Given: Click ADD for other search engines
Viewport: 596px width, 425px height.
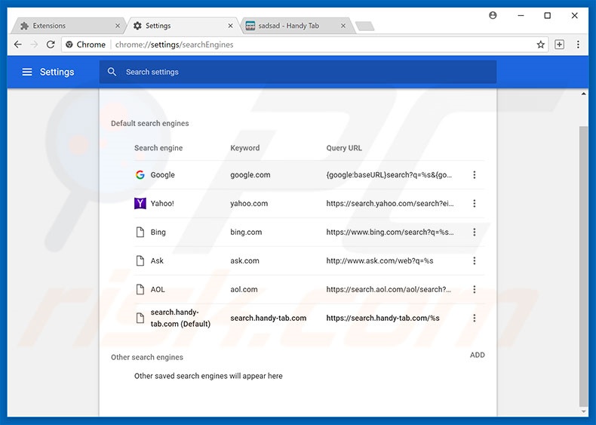Looking at the screenshot, I should [477, 355].
